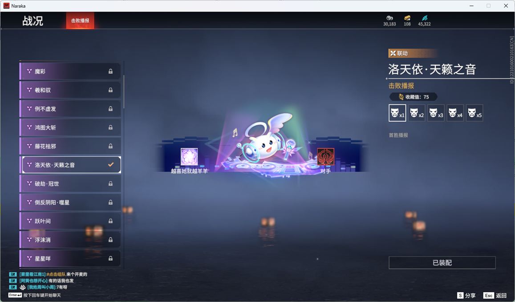Click the Naraka app icon in titlebar
The height and width of the screenshot is (302, 515).
pos(6,6)
